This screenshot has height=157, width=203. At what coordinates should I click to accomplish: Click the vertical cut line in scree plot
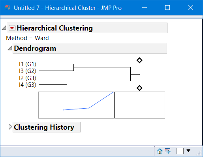coord(114,105)
